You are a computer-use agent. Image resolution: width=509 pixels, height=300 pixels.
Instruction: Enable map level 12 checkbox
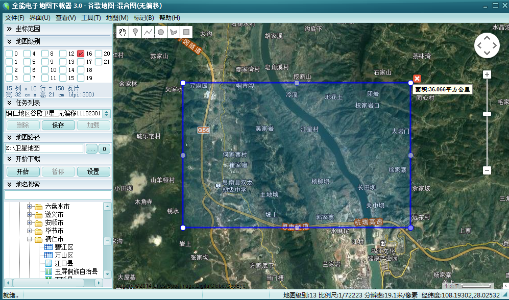pyautogui.click(x=63, y=54)
